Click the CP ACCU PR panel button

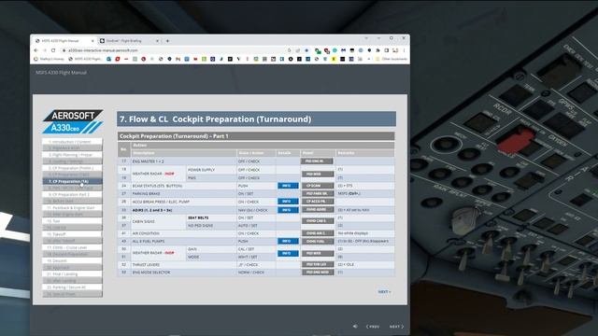(318, 202)
